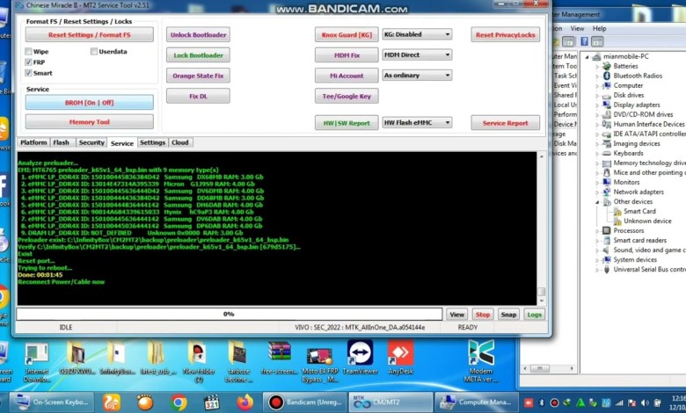686x413 pixels.
Task: Click the 0% progress bar
Action: coord(229,314)
